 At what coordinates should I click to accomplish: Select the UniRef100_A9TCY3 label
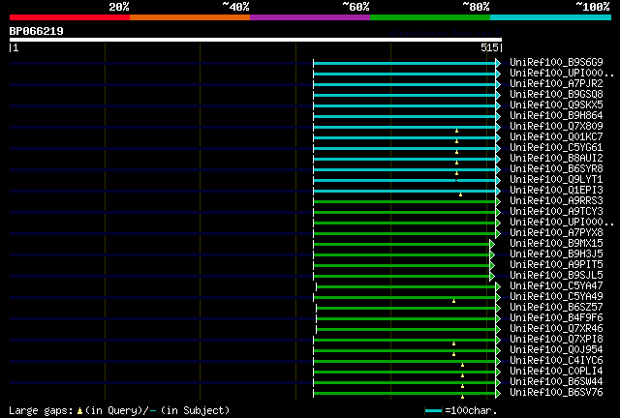point(556,212)
